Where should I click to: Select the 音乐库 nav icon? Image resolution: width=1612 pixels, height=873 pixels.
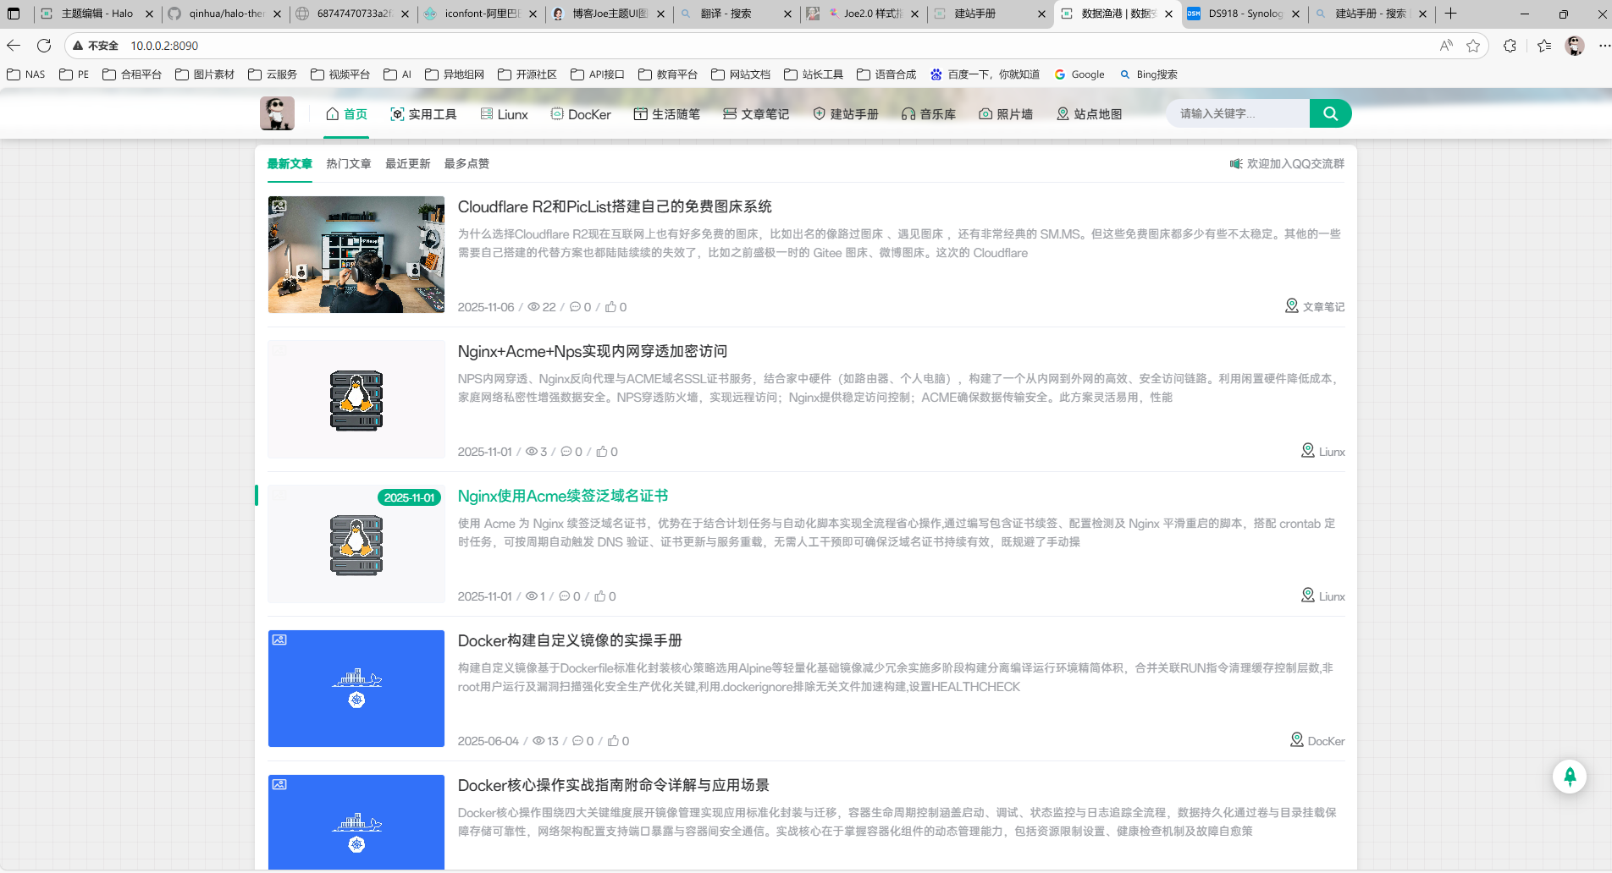coord(929,113)
